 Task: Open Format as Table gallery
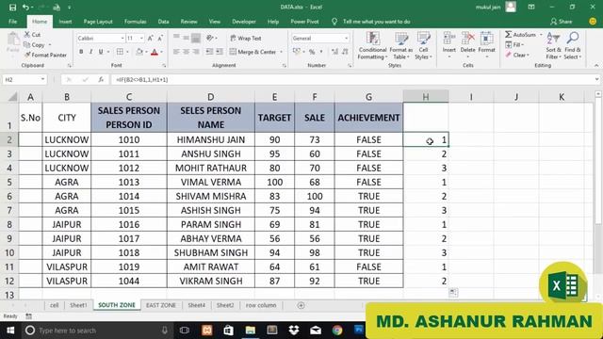click(x=401, y=46)
